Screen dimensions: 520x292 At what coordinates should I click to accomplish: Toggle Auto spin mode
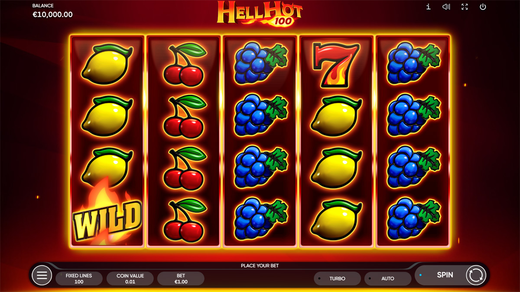pyautogui.click(x=388, y=279)
